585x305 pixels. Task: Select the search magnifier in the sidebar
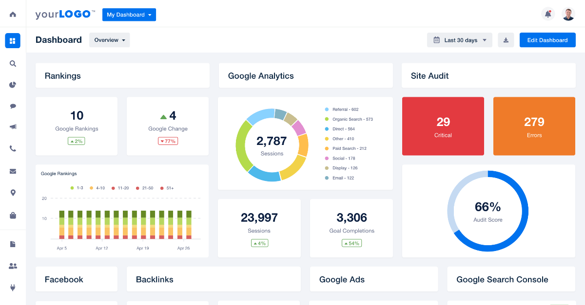coord(13,64)
